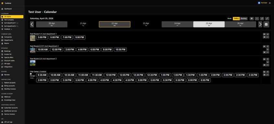Image resolution: width=274 pixels, height=124 pixels.
Task: Move Test Room 2.1 IT down arrow
Action: click(x=268, y=49)
